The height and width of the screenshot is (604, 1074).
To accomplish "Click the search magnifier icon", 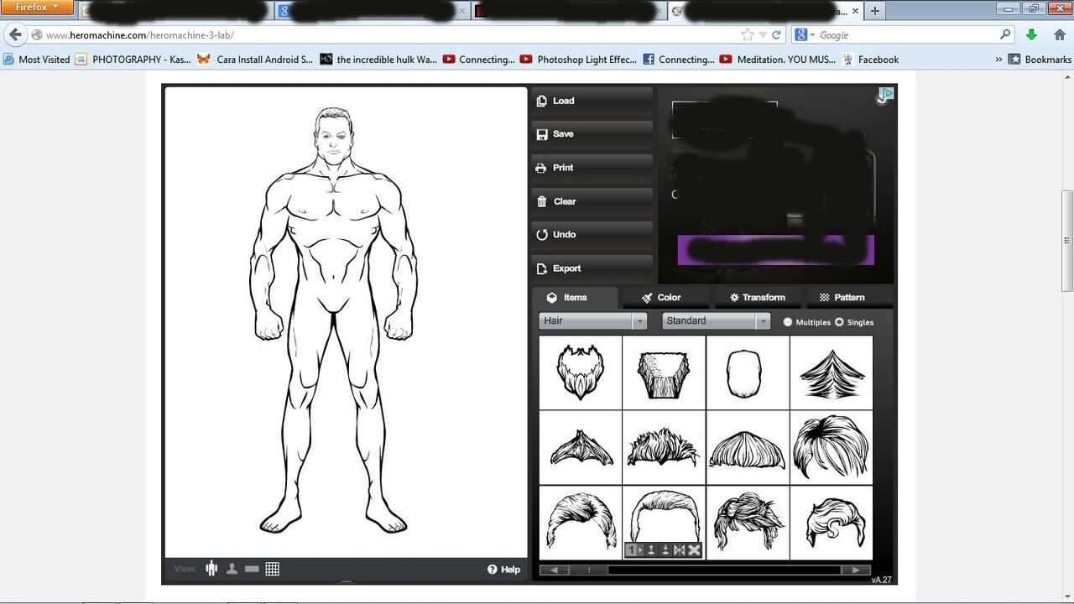I will 1005,34.
